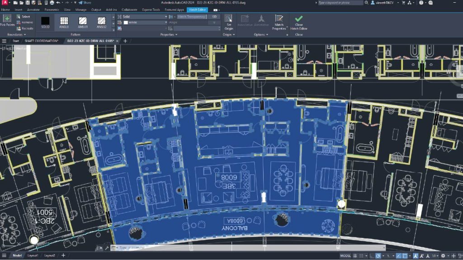Click the Share button
The image size is (463, 260).
[x=85, y=3]
